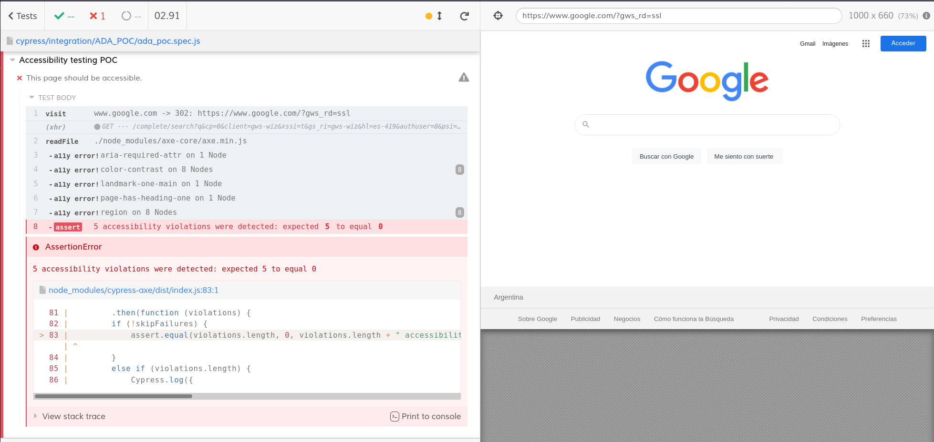Click the 8 nodes badge on region row
Viewport: 934px width, 442px height.
point(459,212)
